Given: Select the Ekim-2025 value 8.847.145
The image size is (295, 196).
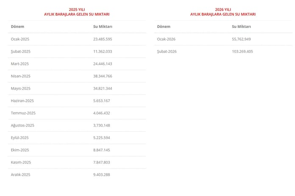Looking at the screenshot, I should 102,150.
